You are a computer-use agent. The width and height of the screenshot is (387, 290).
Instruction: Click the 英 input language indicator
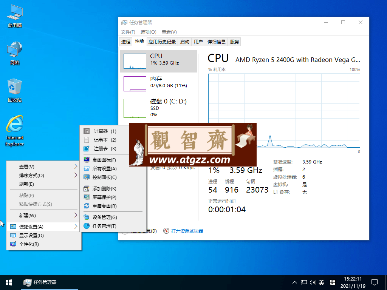[321, 282]
